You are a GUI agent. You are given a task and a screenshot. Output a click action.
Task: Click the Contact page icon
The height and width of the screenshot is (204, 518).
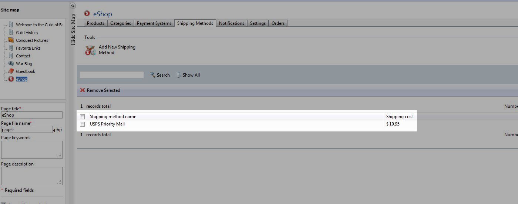(11, 56)
